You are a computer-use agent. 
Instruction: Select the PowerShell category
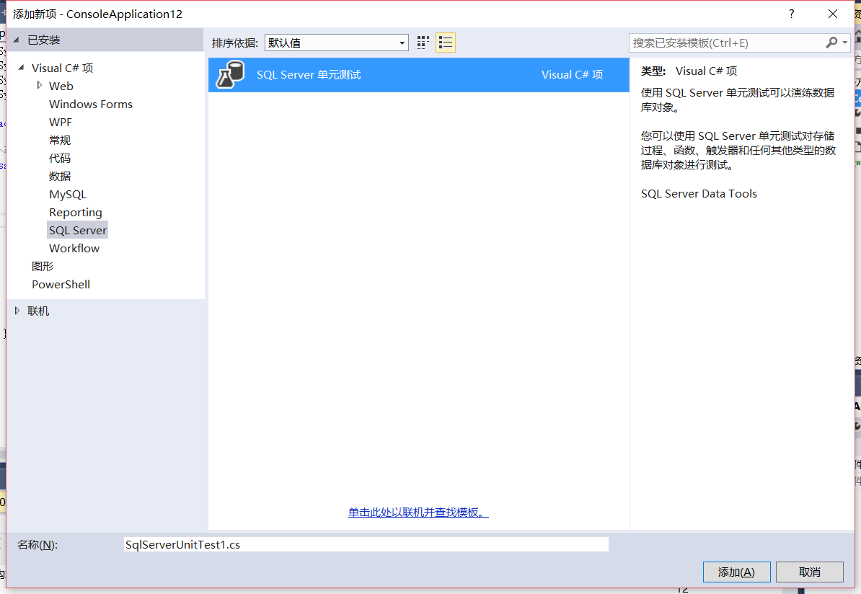61,284
